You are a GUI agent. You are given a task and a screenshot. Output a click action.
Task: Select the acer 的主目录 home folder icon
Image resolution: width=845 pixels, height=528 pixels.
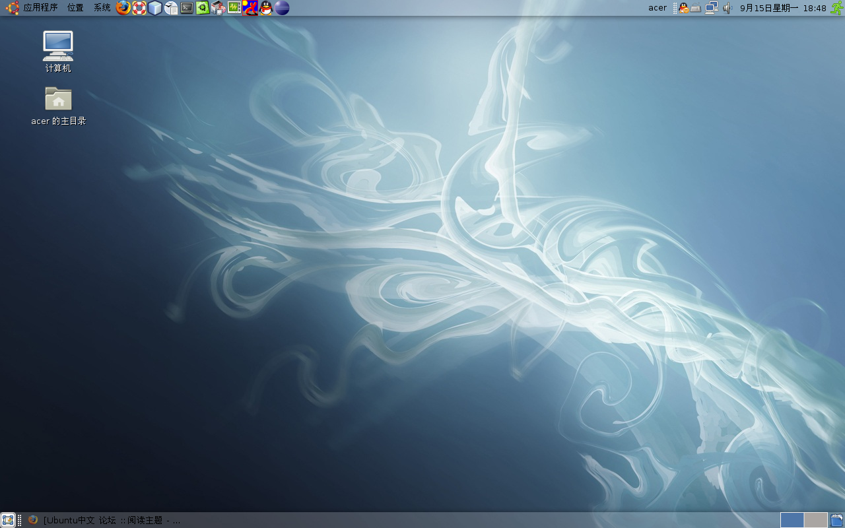click(58, 106)
